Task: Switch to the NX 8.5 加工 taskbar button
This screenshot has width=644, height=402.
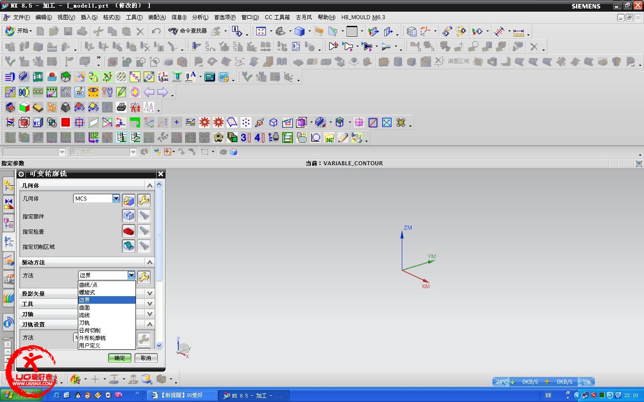Action: click(254, 395)
